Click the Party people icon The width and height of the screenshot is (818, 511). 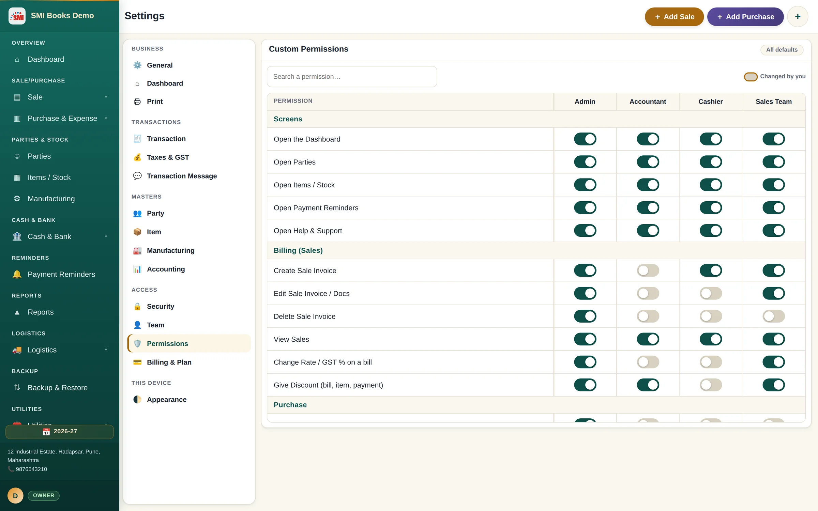137,213
